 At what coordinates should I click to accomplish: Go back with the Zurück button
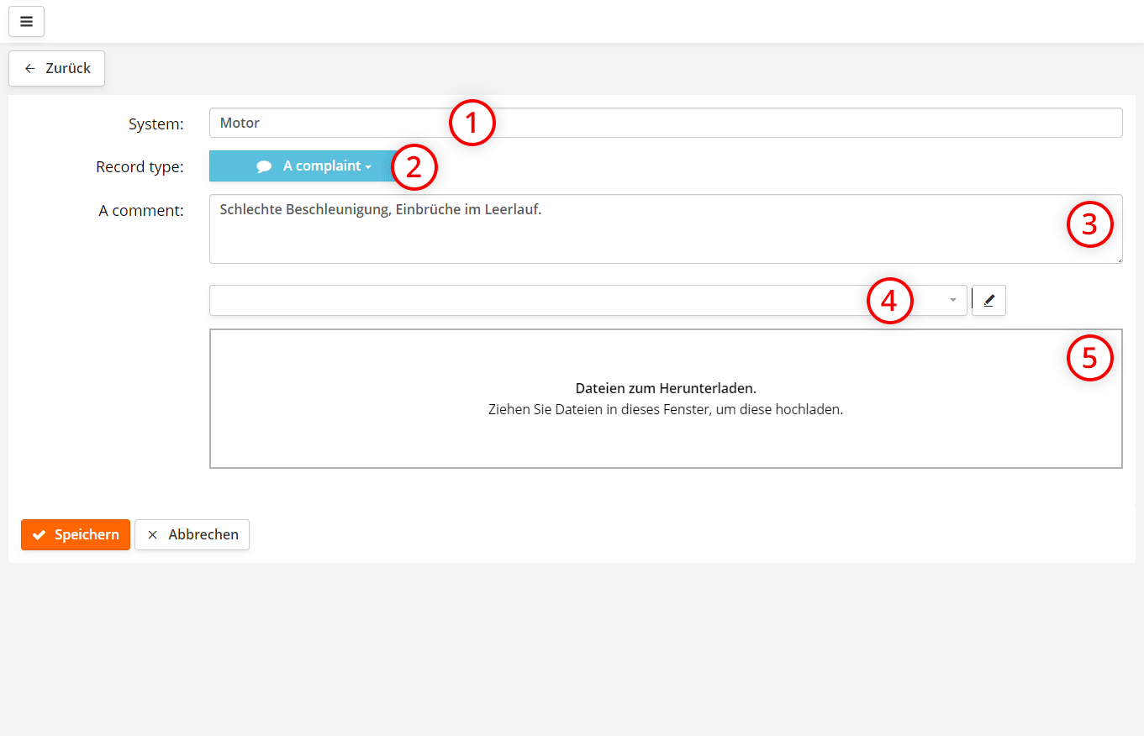pyautogui.click(x=56, y=69)
